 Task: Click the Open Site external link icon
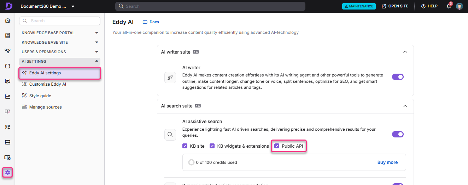pyautogui.click(x=384, y=6)
